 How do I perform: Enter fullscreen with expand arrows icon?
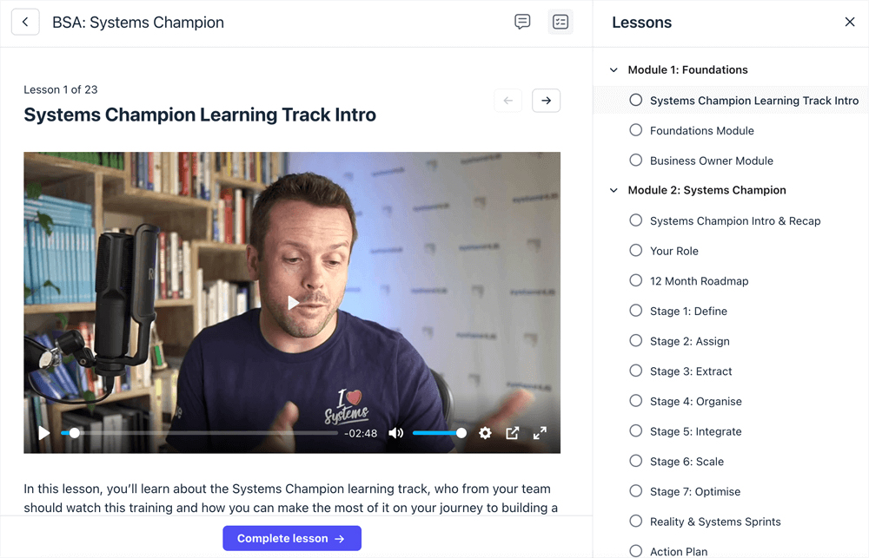(540, 433)
